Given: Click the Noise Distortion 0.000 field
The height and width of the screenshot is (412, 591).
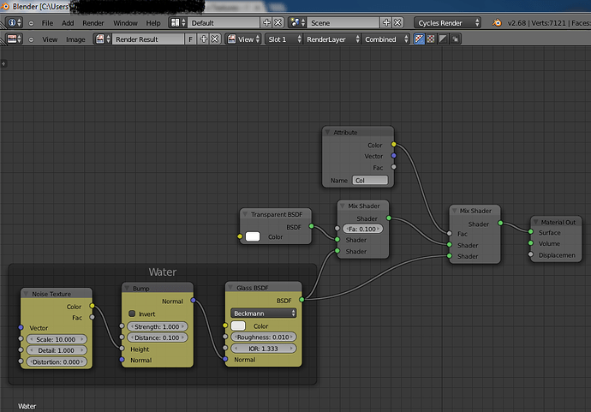Looking at the screenshot, I should [x=57, y=361].
